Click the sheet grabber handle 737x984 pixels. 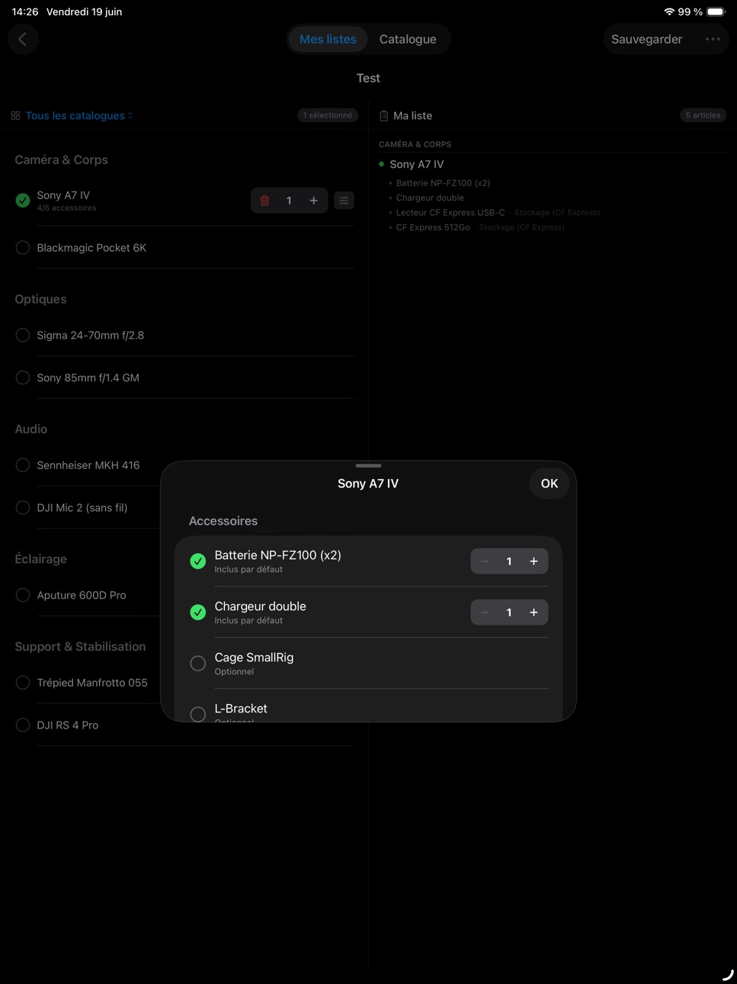[x=368, y=465]
